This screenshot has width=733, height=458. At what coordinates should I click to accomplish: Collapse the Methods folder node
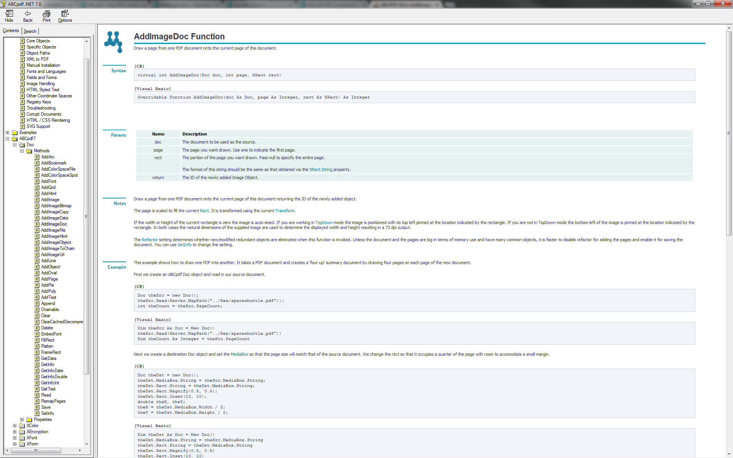22,151
